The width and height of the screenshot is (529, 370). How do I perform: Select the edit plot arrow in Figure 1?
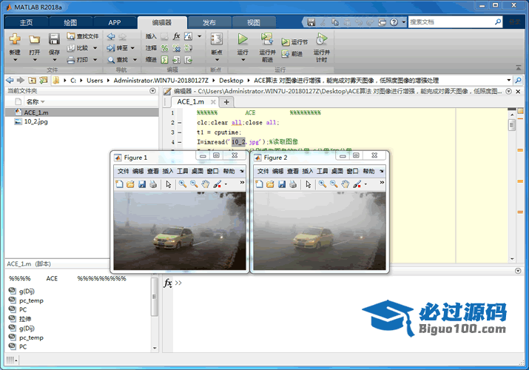pyautogui.click(x=169, y=184)
